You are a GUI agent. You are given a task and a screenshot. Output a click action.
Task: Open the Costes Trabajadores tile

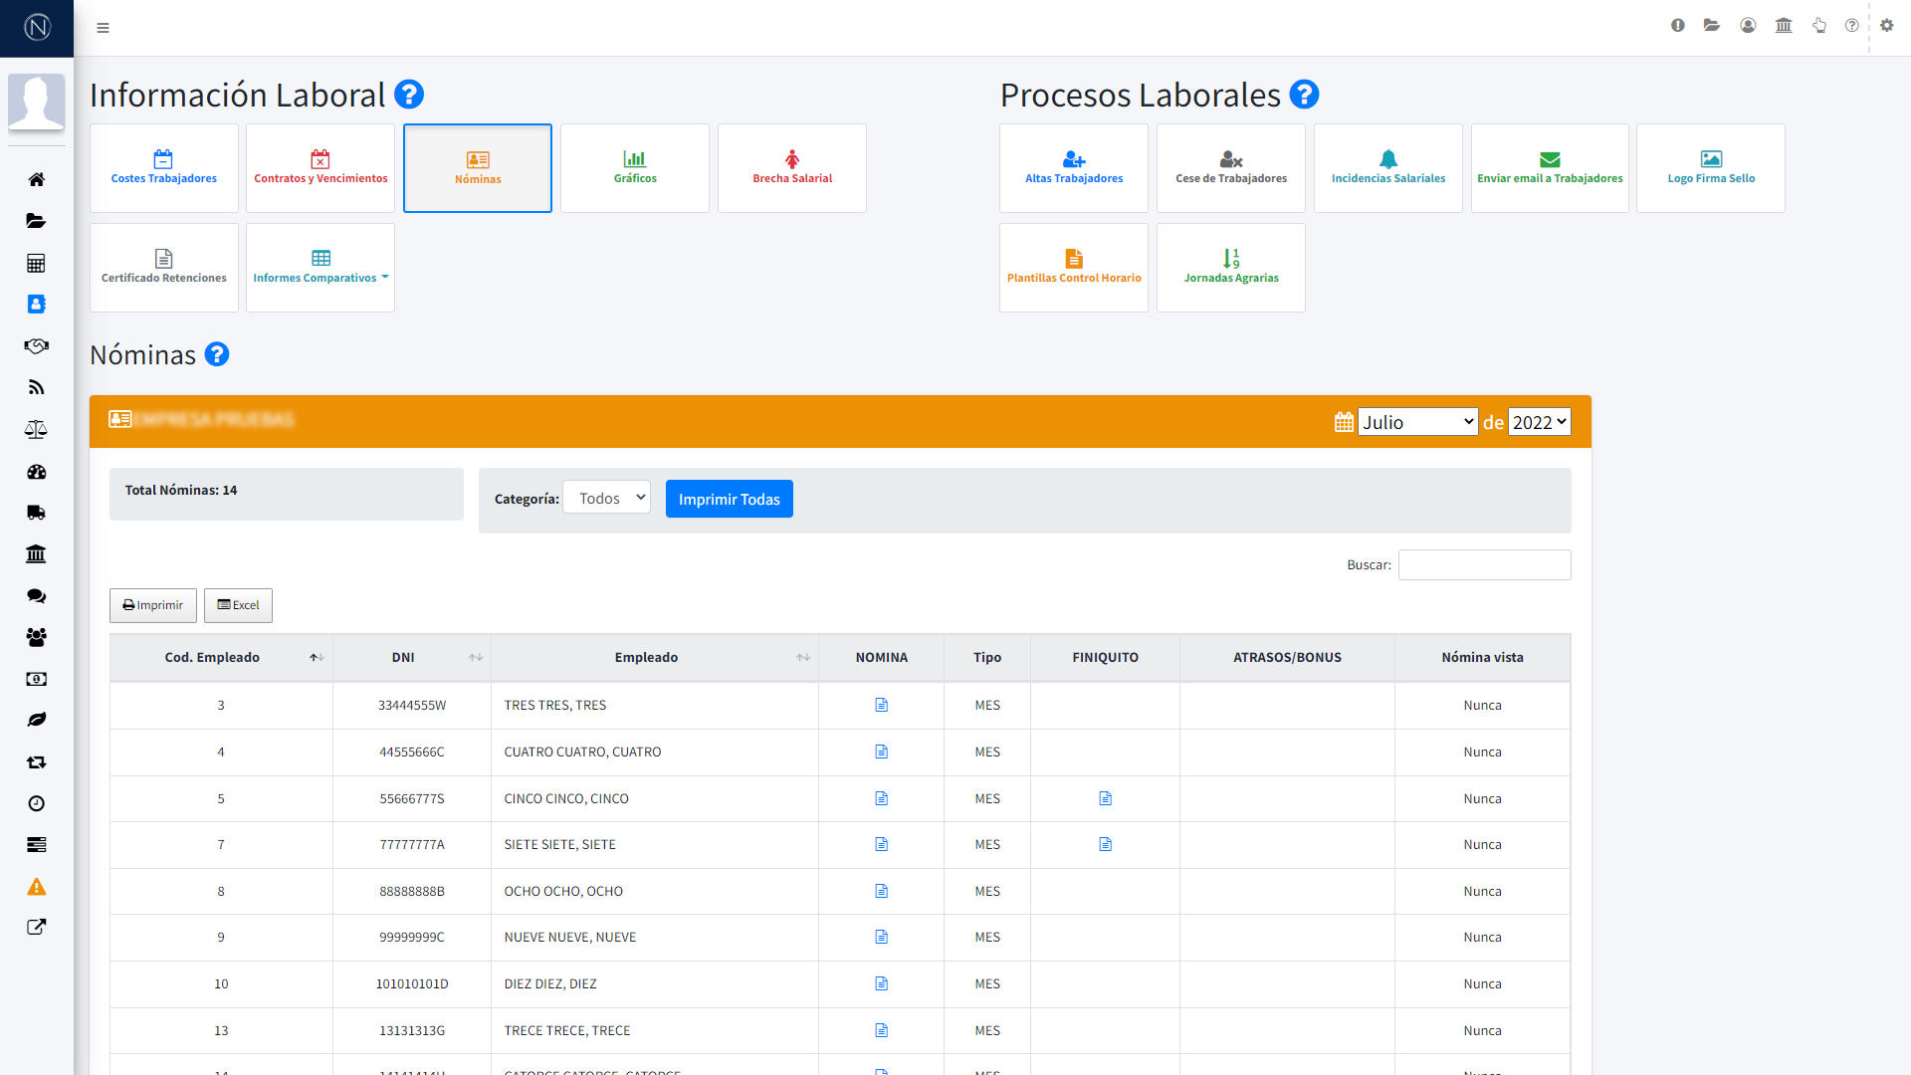click(x=164, y=168)
